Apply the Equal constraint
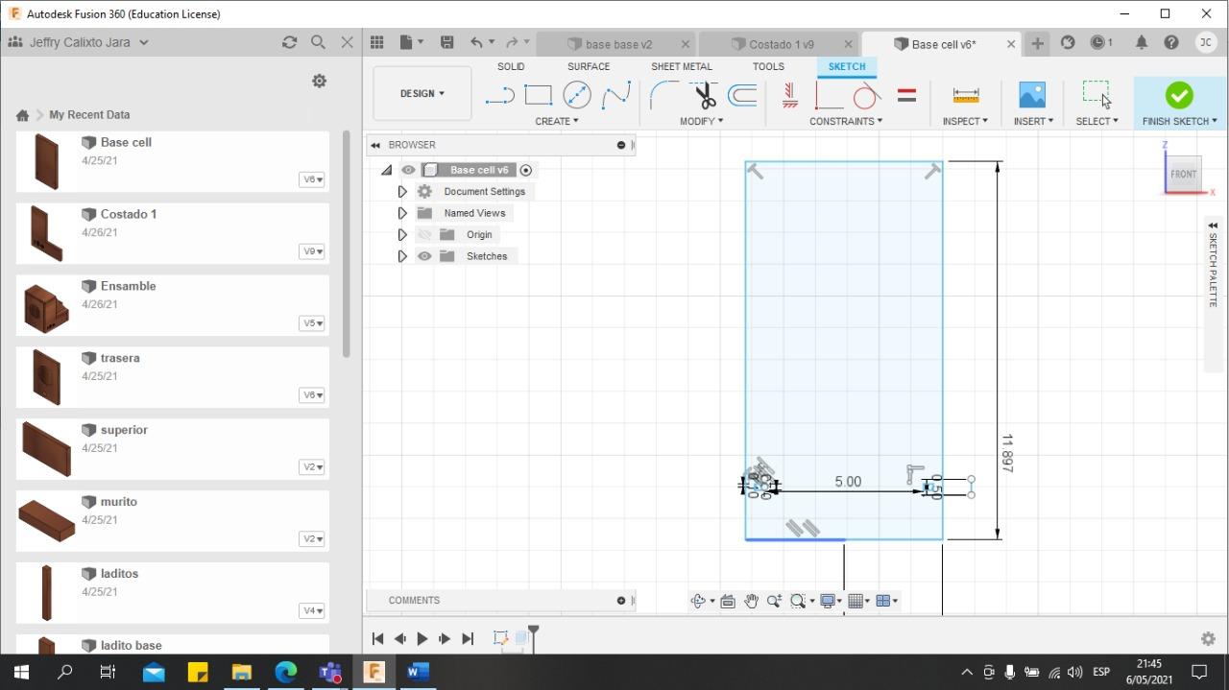The height and width of the screenshot is (690, 1229). click(x=906, y=95)
